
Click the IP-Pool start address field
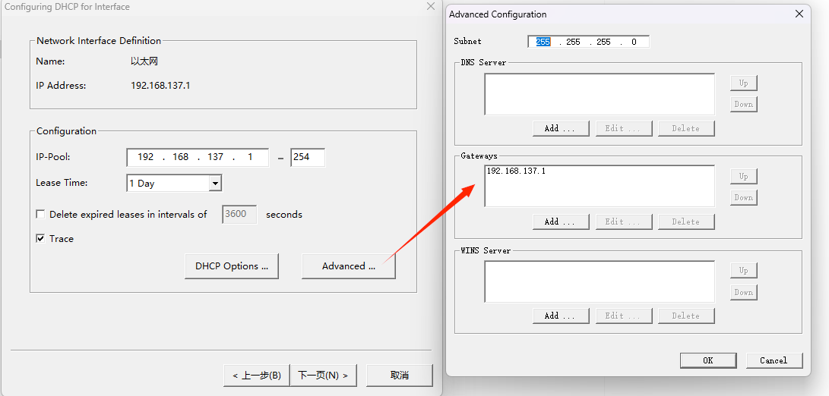198,158
